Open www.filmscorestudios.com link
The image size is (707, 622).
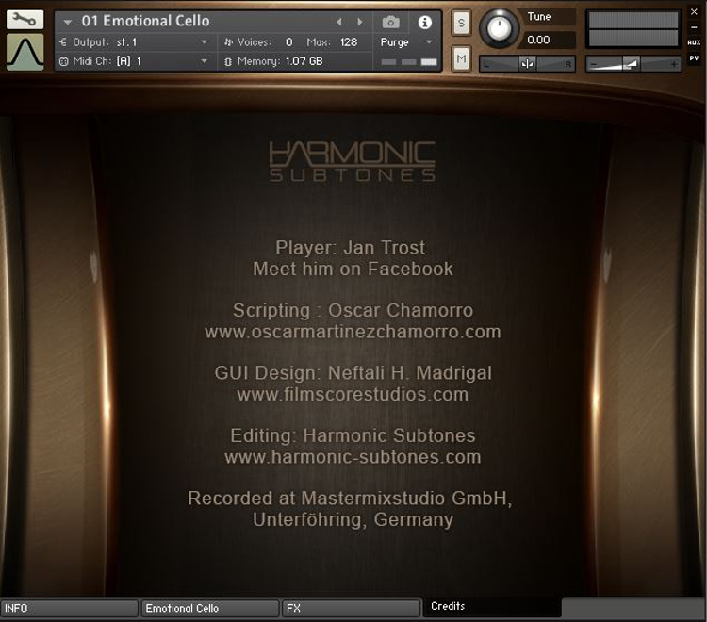click(353, 394)
